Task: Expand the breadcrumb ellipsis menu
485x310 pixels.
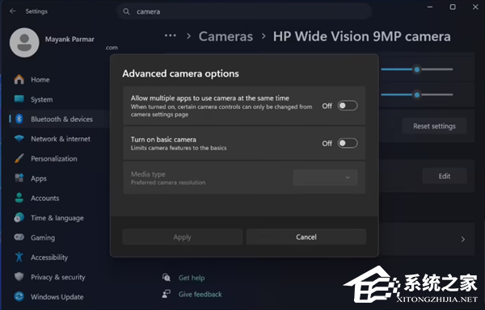Action: click(x=171, y=36)
